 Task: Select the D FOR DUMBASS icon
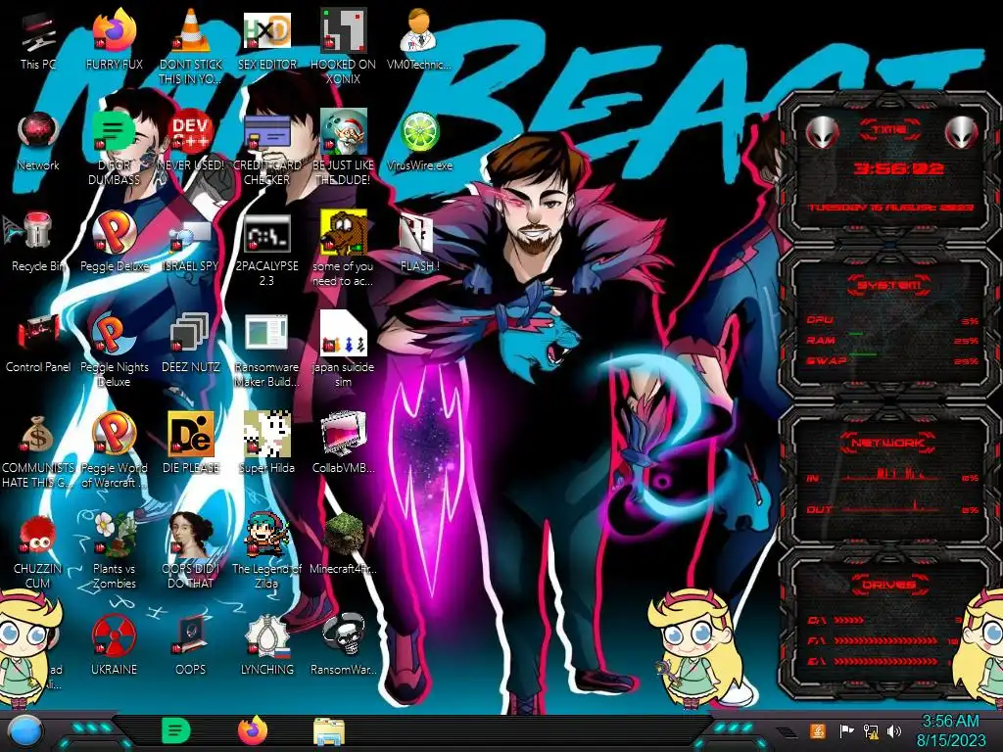tap(114, 149)
